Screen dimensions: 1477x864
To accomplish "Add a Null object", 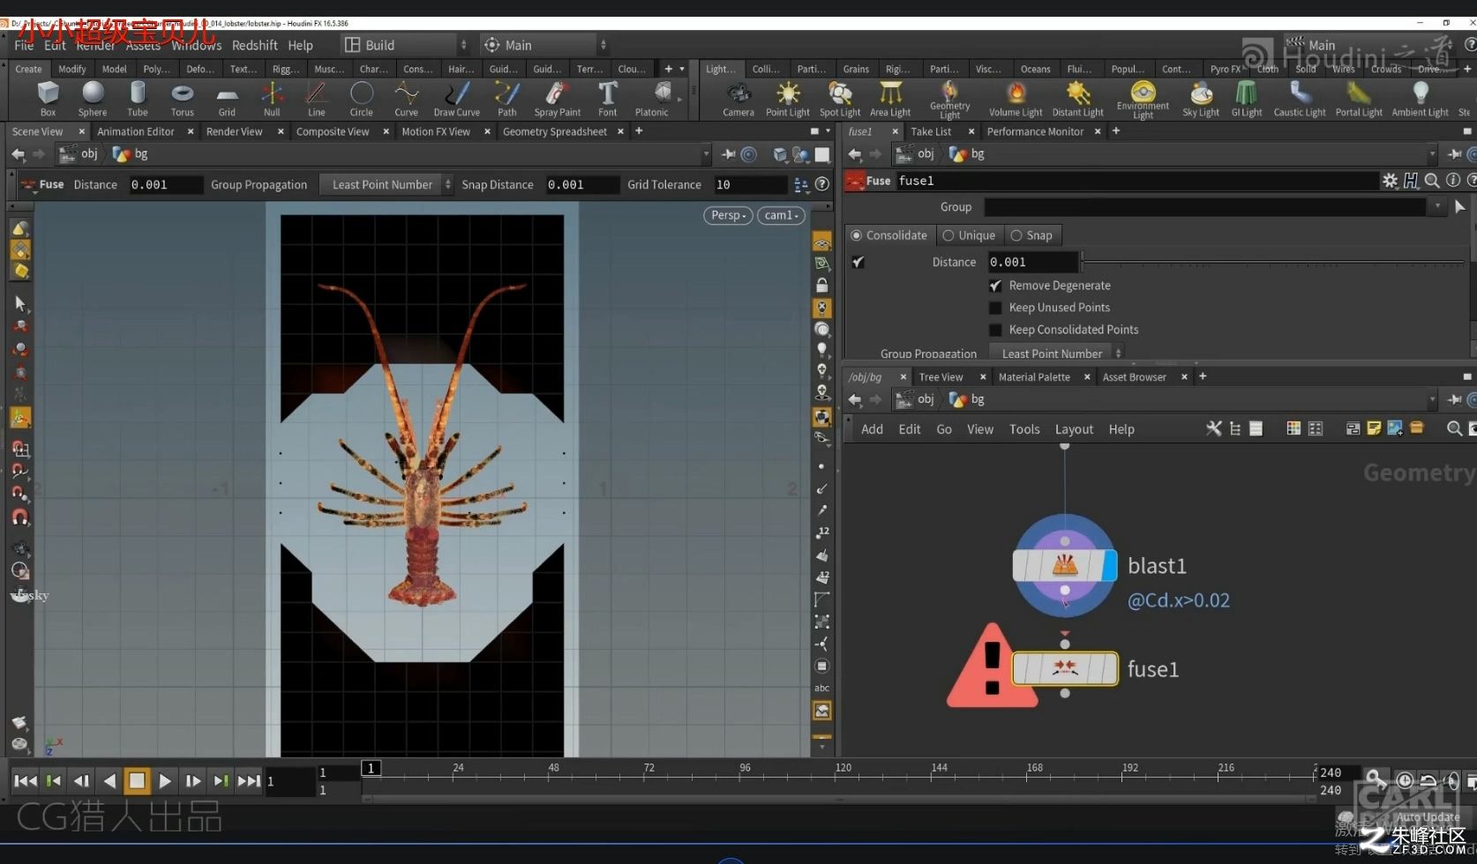I will (x=272, y=99).
